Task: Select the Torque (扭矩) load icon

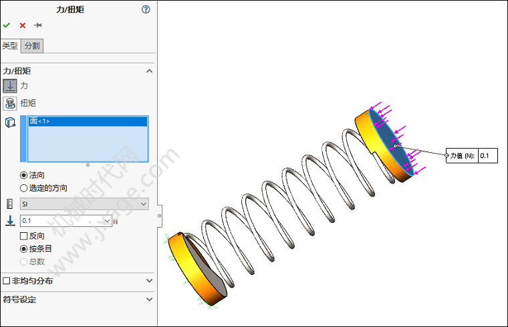Action: point(10,103)
